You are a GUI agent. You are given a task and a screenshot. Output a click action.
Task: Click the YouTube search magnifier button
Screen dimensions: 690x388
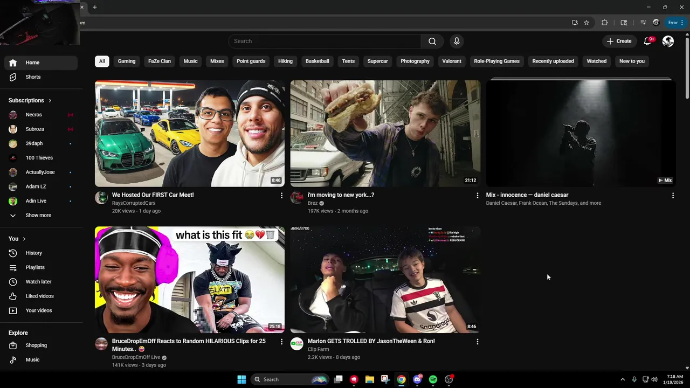click(x=432, y=41)
